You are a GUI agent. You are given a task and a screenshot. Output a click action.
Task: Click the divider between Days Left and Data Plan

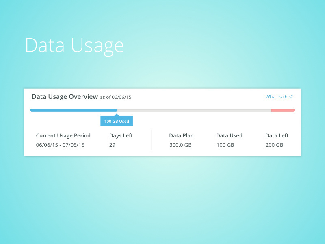(x=151, y=140)
